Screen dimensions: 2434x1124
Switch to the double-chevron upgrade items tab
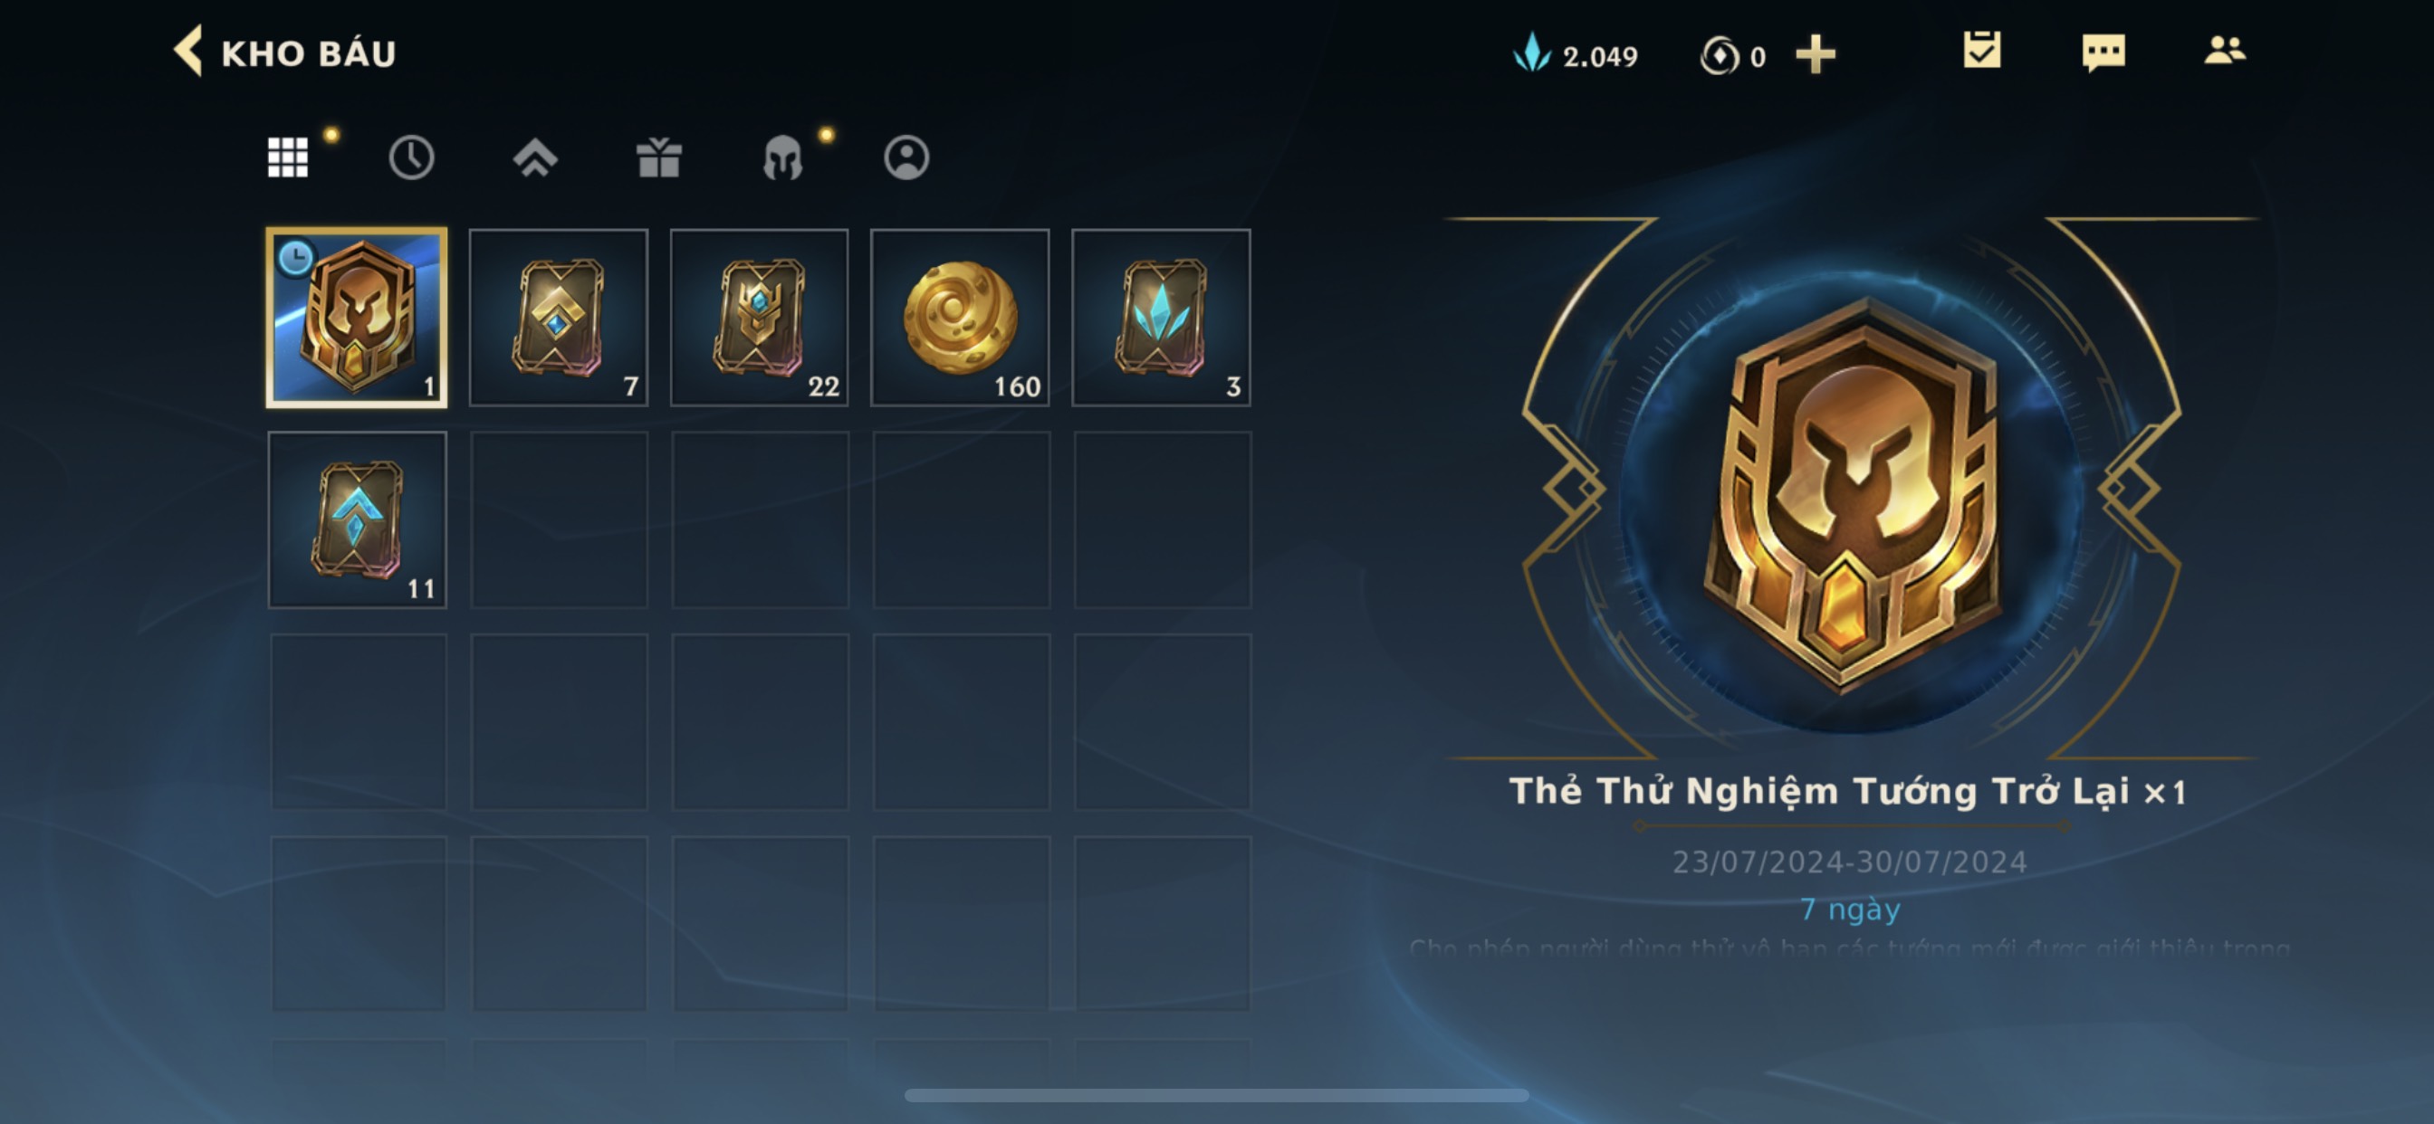coord(535,157)
